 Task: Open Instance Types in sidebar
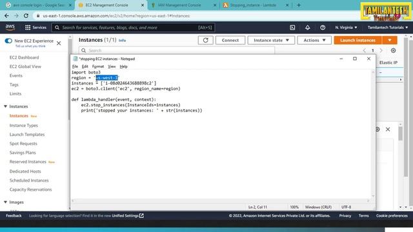click(24, 126)
